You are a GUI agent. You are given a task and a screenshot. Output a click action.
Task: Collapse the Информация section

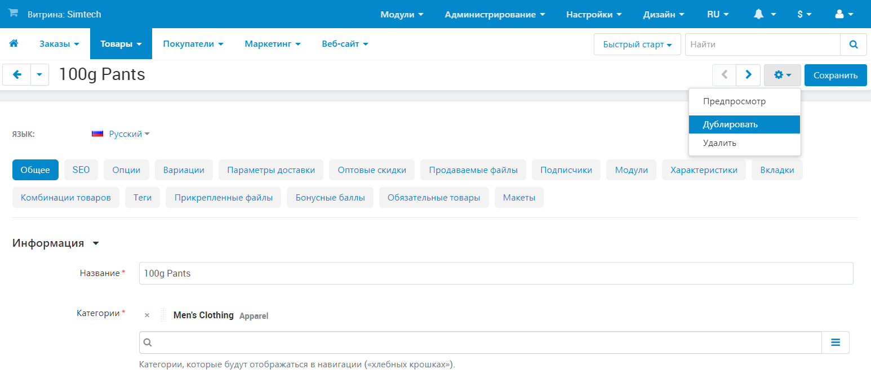(x=95, y=243)
